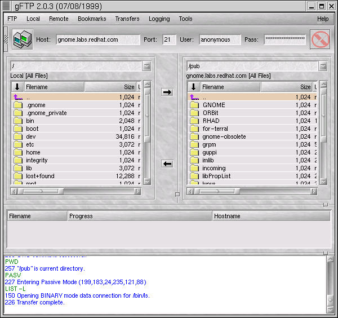Screen dimensions: 338x318
Task: Click remote list scroll left arrow
Action: [x=190, y=191]
